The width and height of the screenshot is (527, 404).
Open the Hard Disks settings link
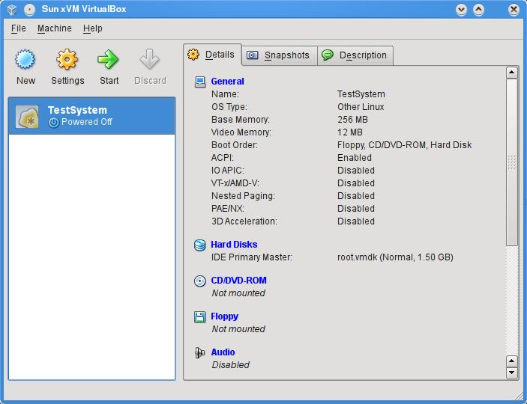234,245
